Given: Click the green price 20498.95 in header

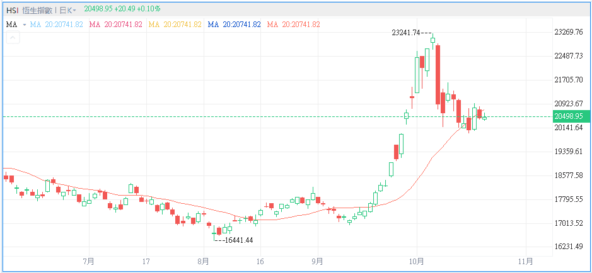Looking at the screenshot, I should click(x=98, y=8).
